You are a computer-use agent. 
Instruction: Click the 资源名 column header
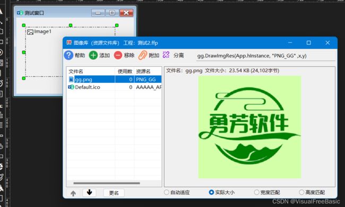tap(148, 71)
